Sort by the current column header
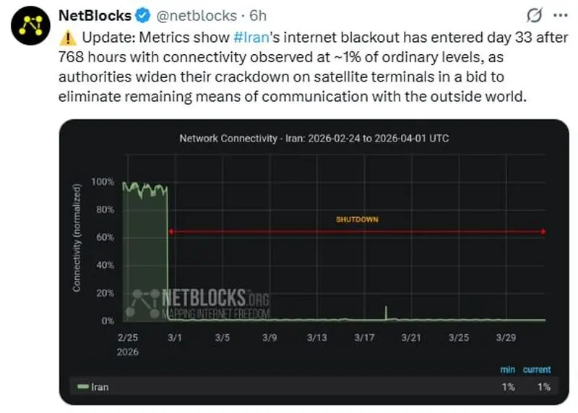Screen dimensions: 578x413 (537, 370)
